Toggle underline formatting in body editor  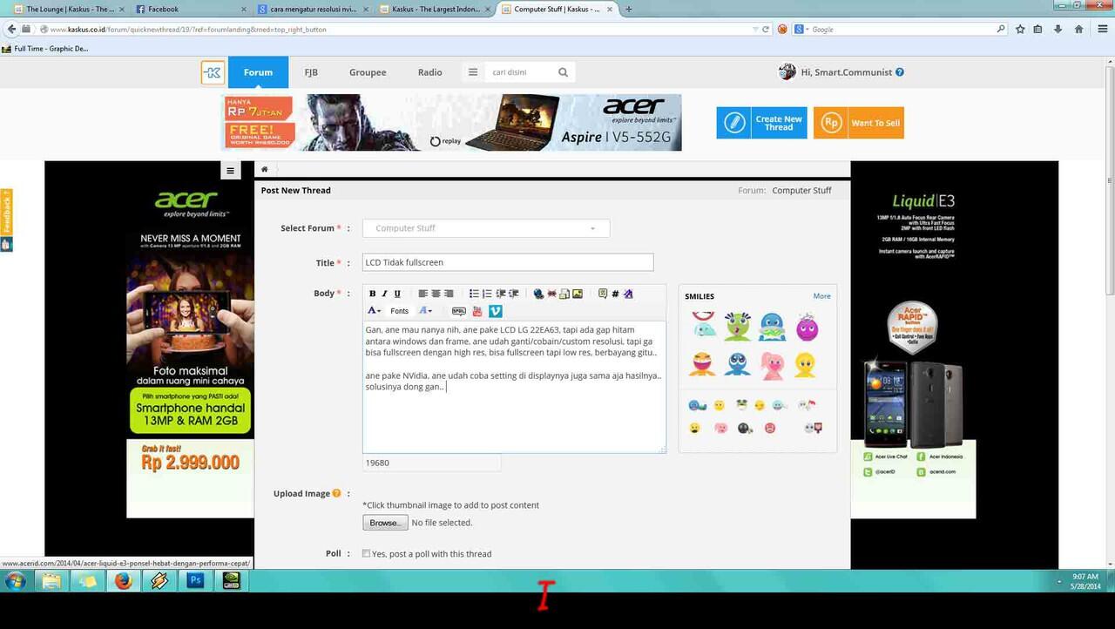pos(397,294)
